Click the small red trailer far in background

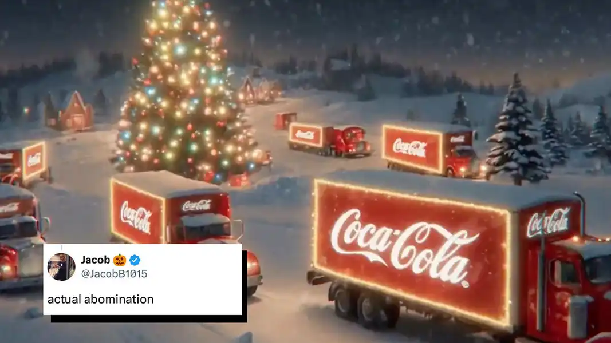click(x=286, y=121)
